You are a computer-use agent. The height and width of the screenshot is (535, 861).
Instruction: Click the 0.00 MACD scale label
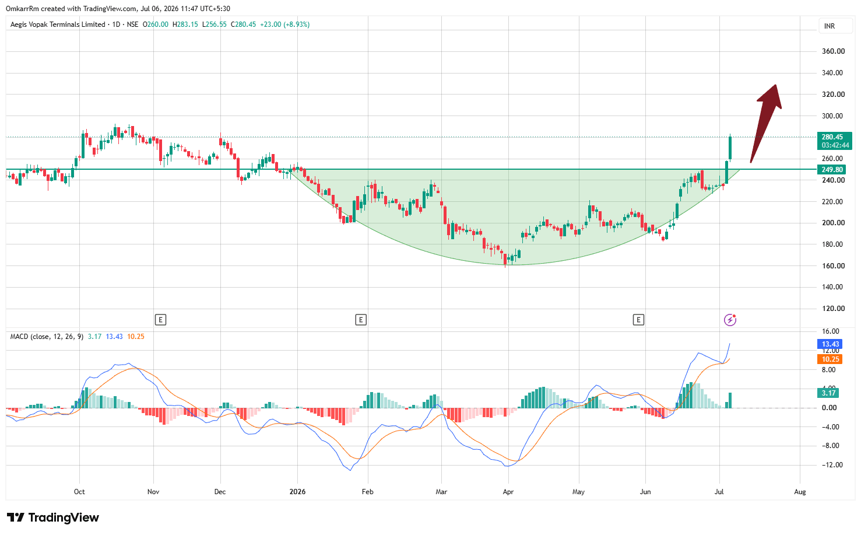[x=829, y=408]
